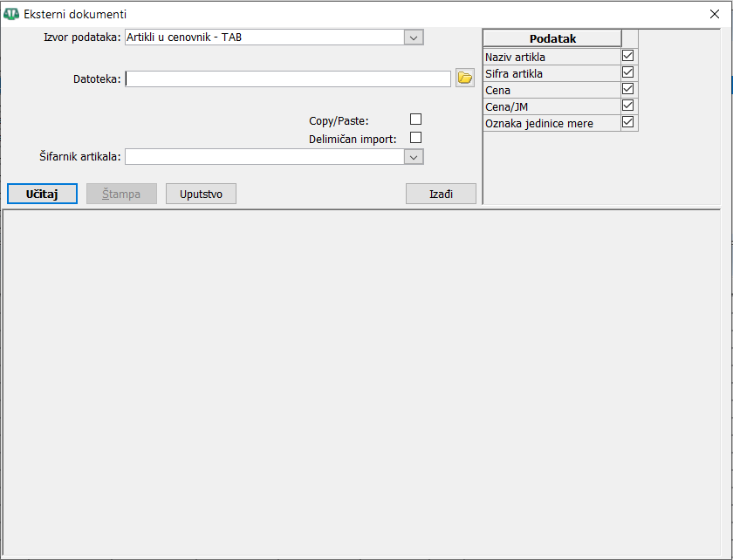Toggle the Oznaka jedinice mere checkbox
This screenshot has width=733, height=560.
coord(627,122)
